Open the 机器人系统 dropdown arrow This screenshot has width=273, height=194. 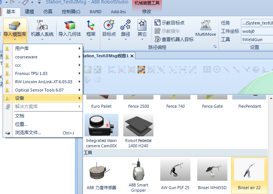point(42,40)
